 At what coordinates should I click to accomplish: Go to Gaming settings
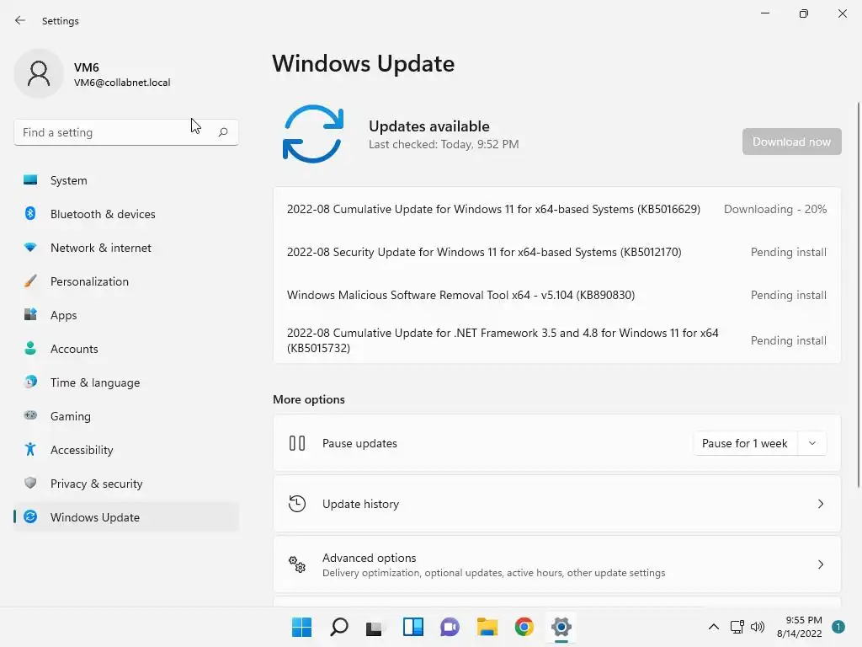pyautogui.click(x=126, y=416)
